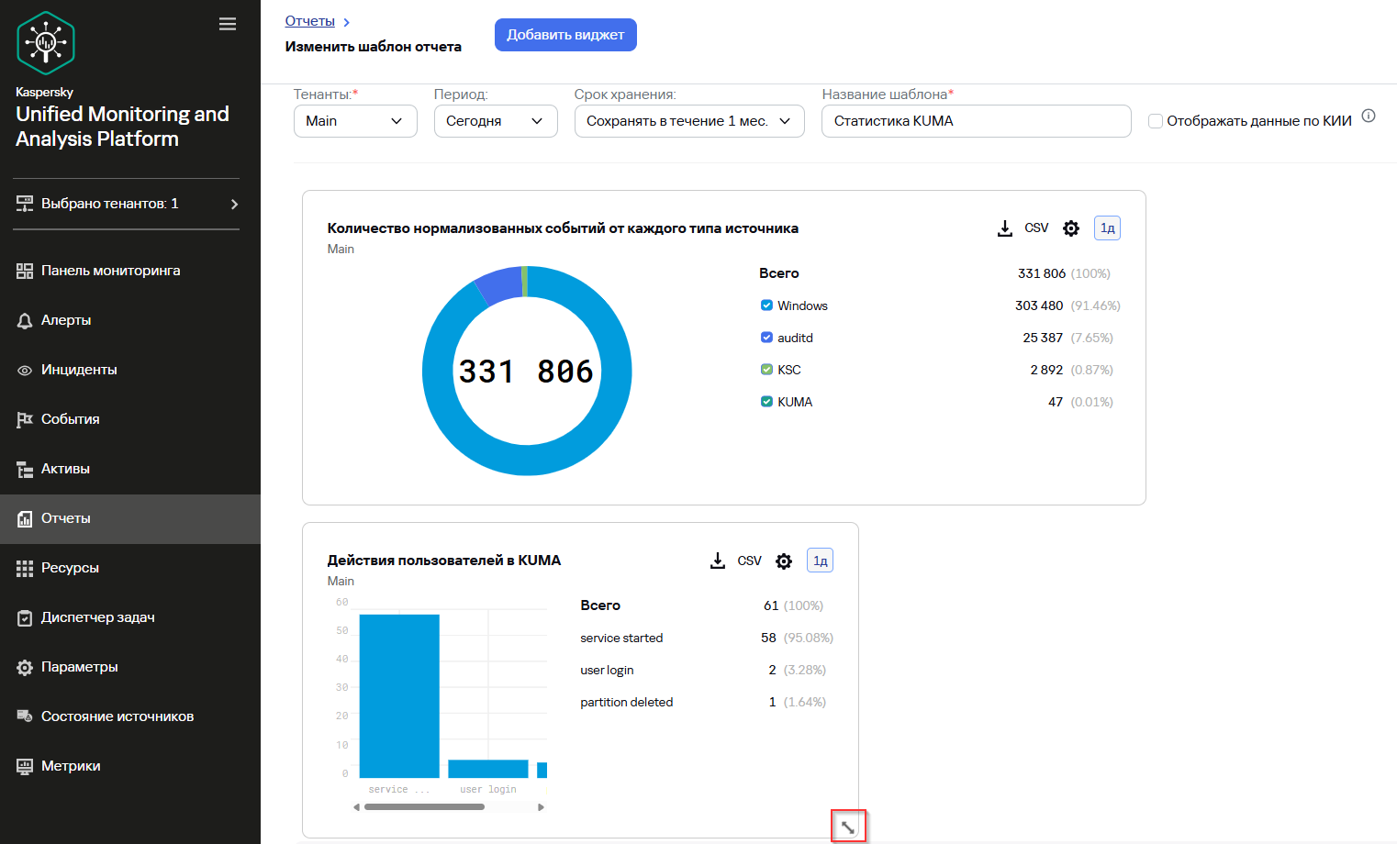1397x844 pixels.
Task: Click the Алерты bell icon
Action: pos(25,320)
